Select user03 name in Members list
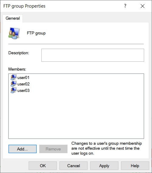The width and height of the screenshot is (152, 173). tap(23, 91)
